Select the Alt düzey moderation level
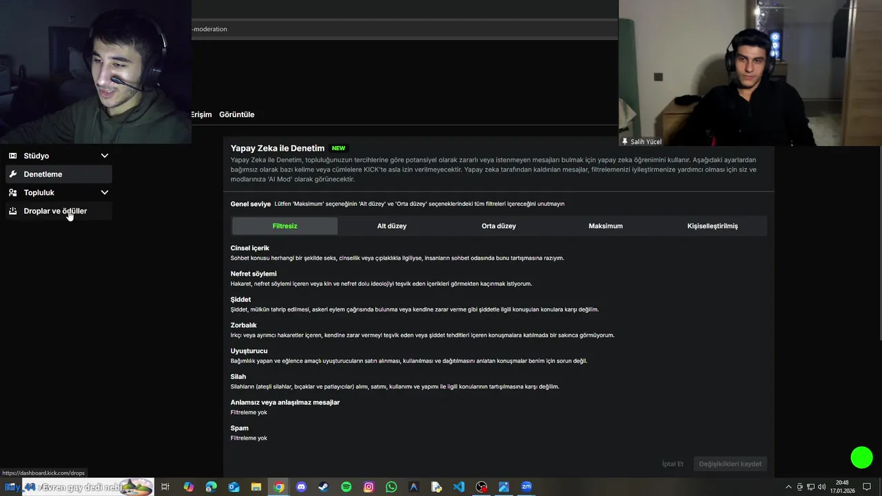 coord(391,226)
